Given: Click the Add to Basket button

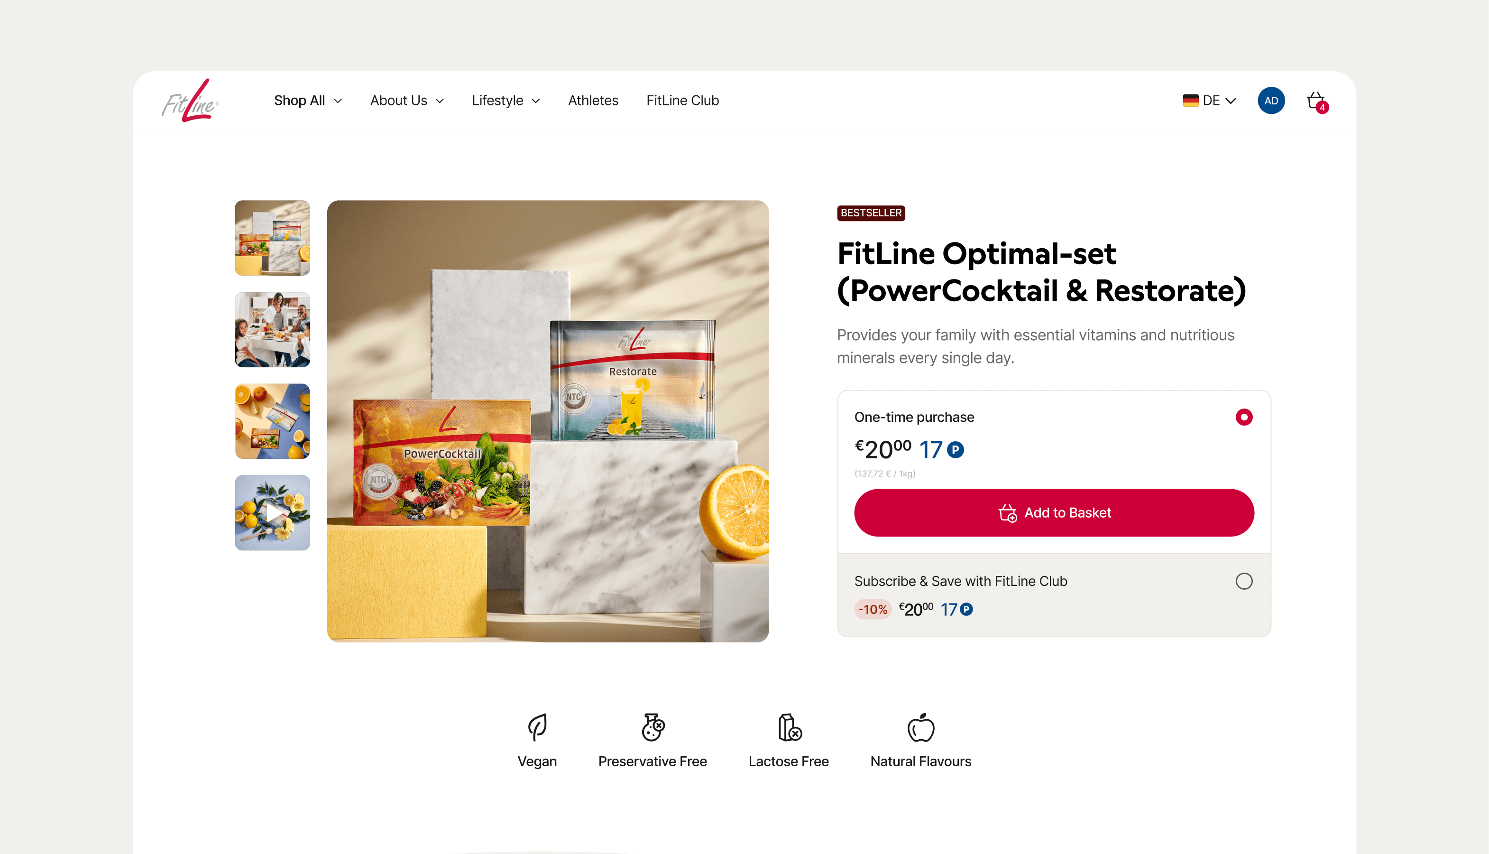Looking at the screenshot, I should pos(1054,512).
